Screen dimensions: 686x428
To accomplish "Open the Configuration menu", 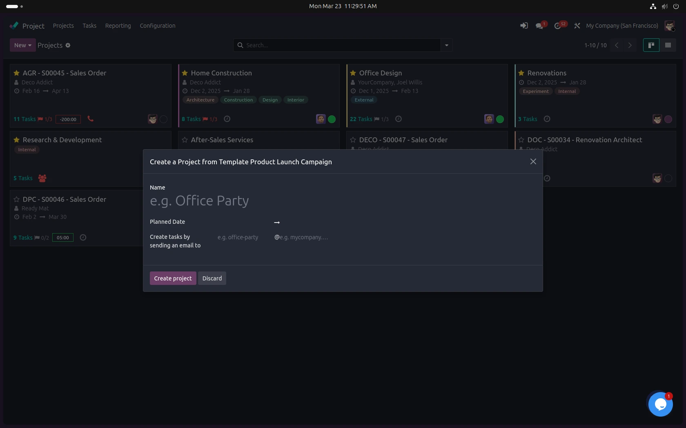I will [x=158, y=26].
